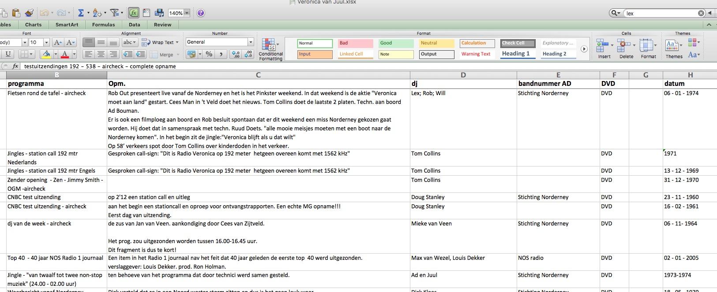
Task: Click the Increase Indent icon
Action: click(140, 54)
